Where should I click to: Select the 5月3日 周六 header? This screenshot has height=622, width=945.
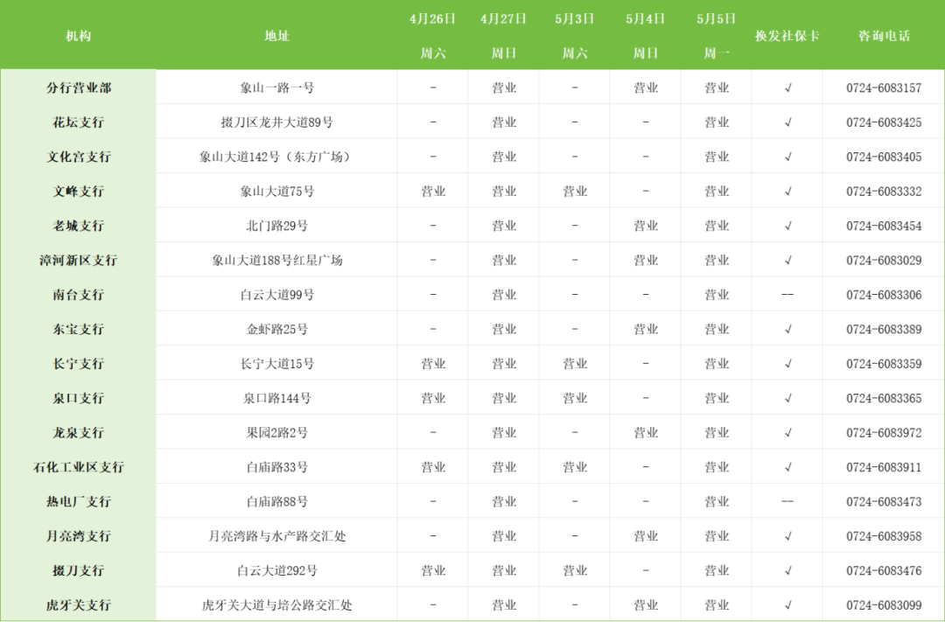click(574, 36)
